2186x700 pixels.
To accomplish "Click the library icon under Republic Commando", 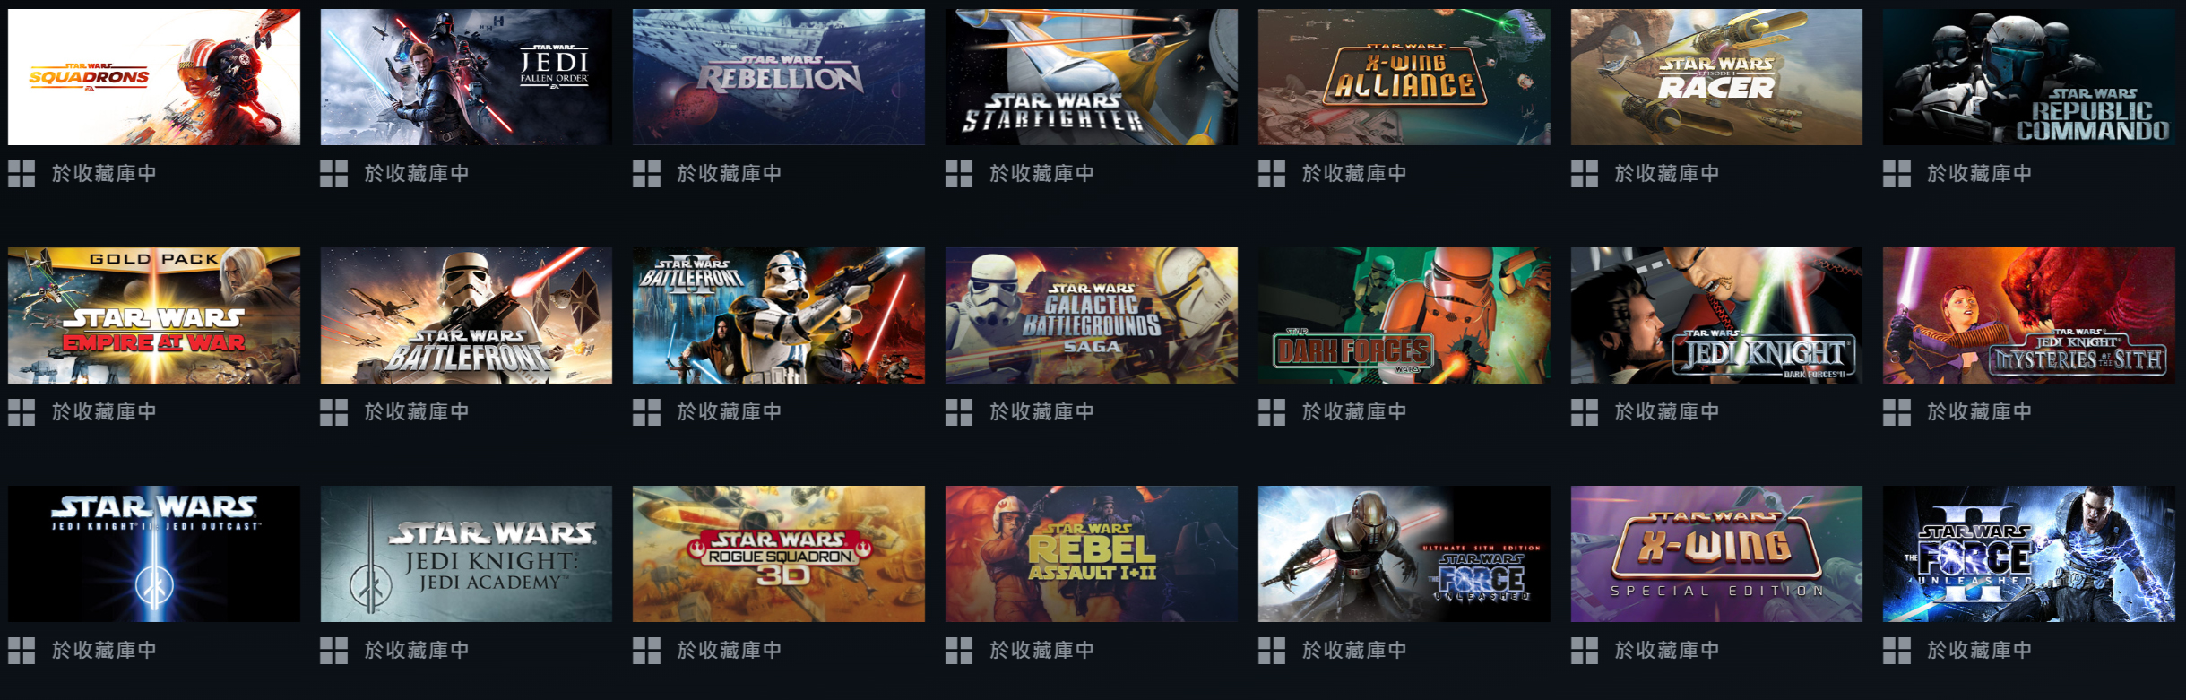I will 1897,174.
